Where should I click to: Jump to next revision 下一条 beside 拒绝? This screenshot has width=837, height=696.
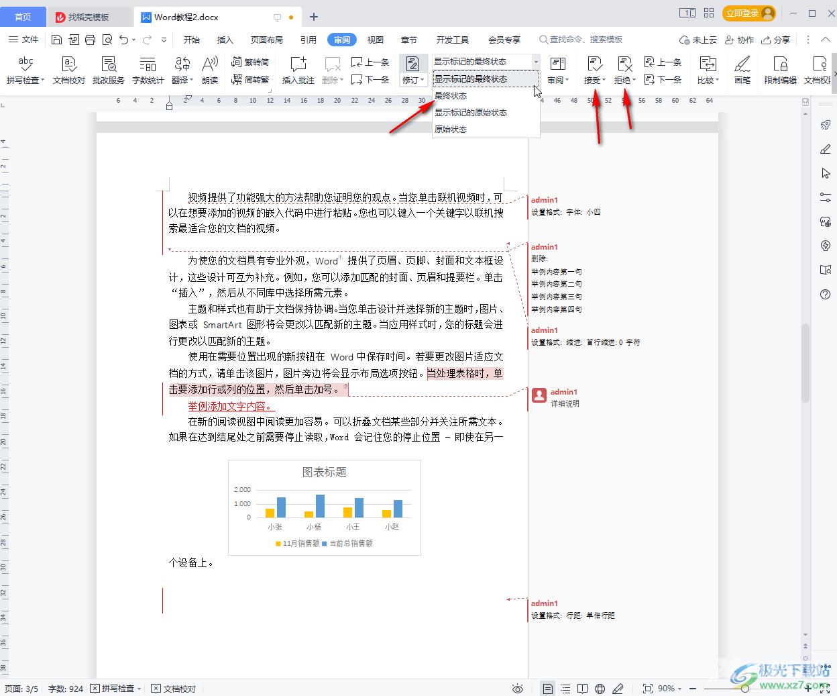pos(663,79)
